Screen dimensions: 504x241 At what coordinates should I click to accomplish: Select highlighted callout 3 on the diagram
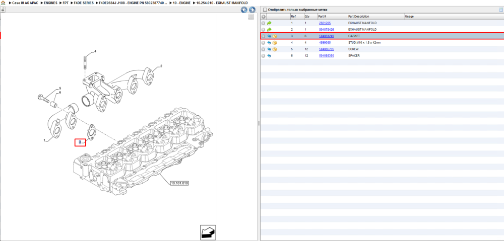tap(80, 142)
